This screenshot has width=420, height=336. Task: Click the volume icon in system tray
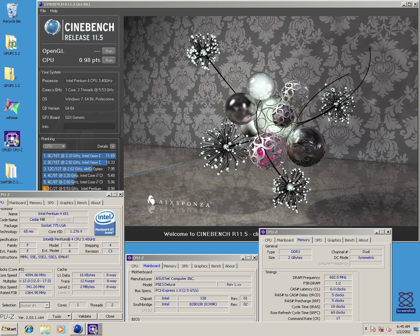(x=389, y=329)
